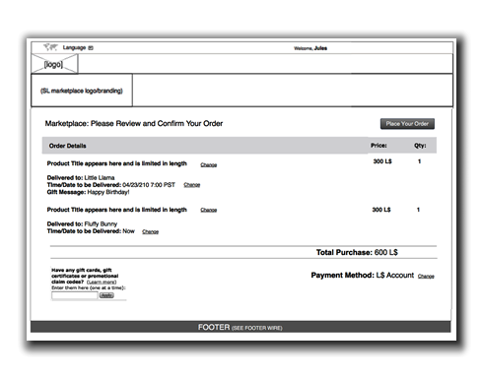Change the first product title item
Screen dimensions: 481x377
[x=209, y=164]
